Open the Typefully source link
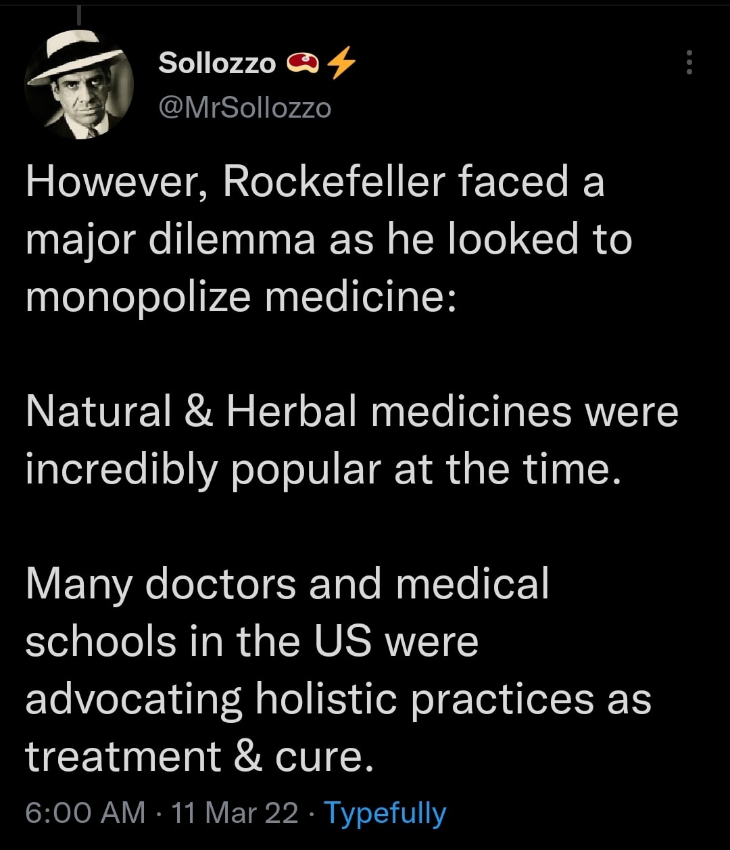Image resolution: width=730 pixels, height=850 pixels. (385, 812)
